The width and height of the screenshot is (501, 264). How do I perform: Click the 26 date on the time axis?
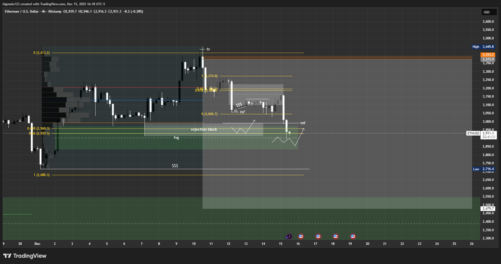(471, 243)
